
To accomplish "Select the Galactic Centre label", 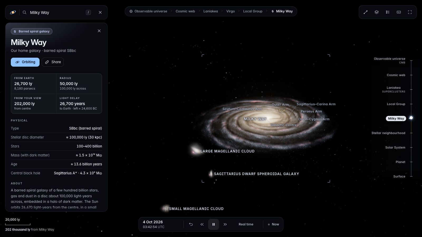I will 284,125.
